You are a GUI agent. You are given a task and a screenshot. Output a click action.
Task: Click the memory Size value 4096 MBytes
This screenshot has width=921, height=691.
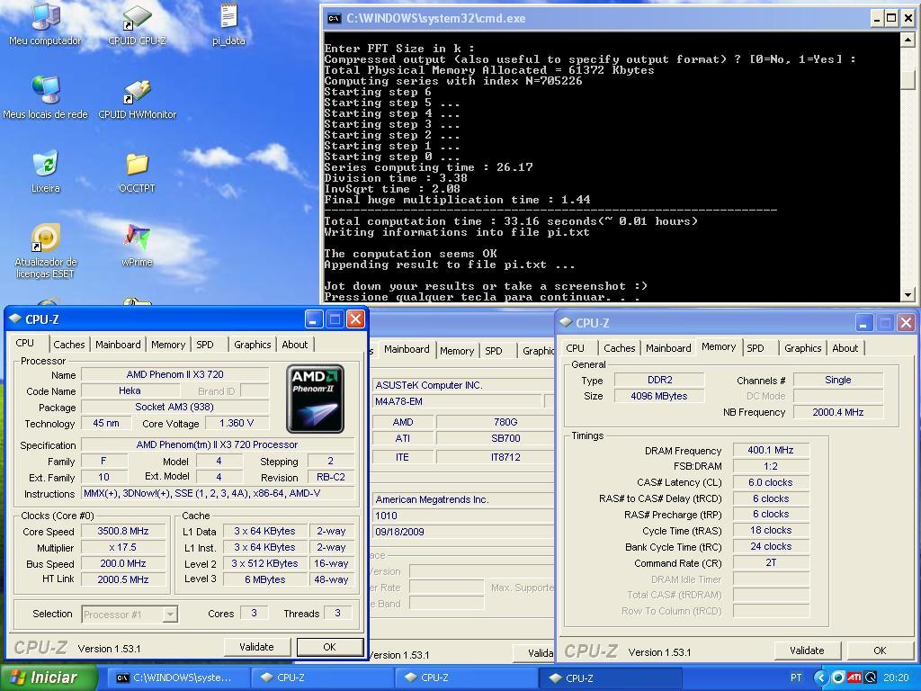[659, 396]
